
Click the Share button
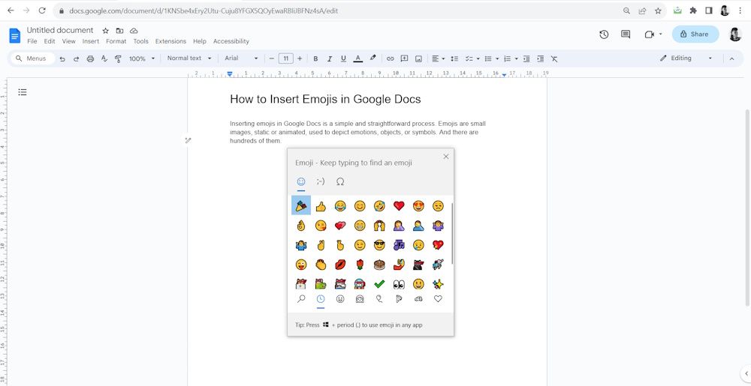(x=695, y=34)
